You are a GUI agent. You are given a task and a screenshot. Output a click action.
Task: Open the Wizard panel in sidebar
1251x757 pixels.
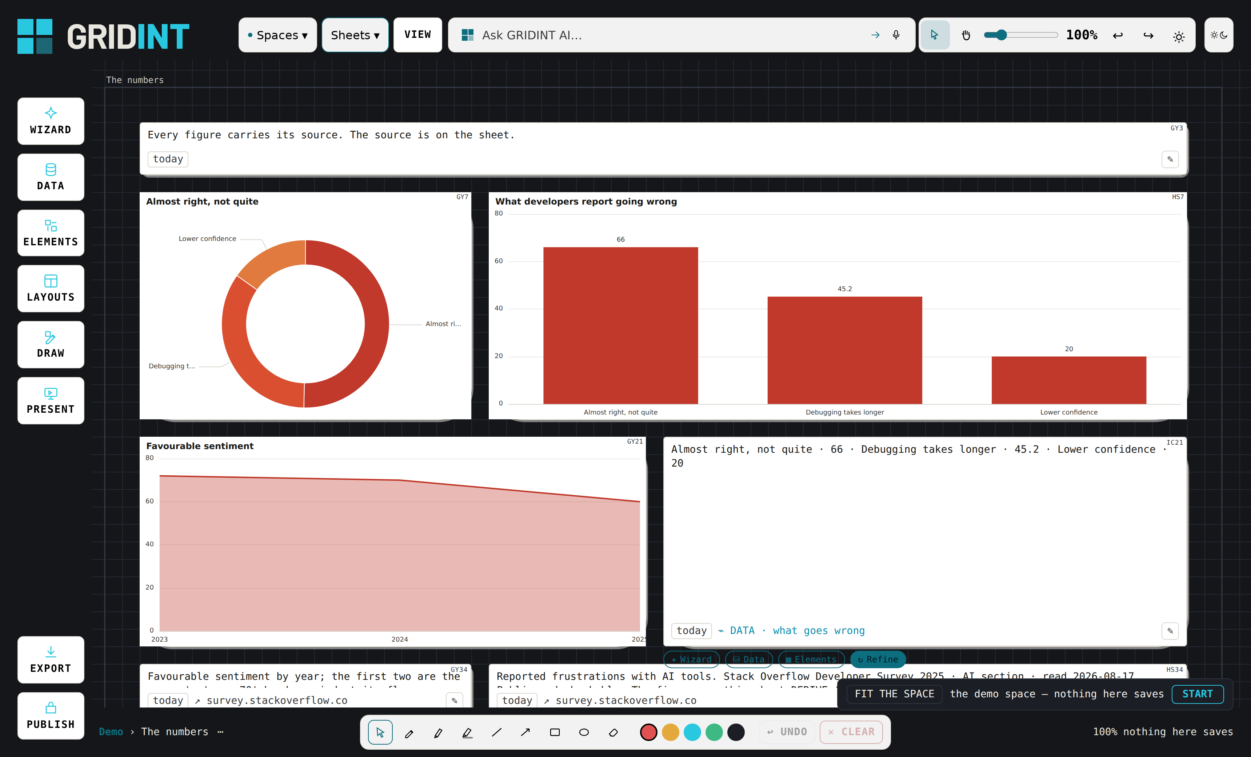coord(51,121)
